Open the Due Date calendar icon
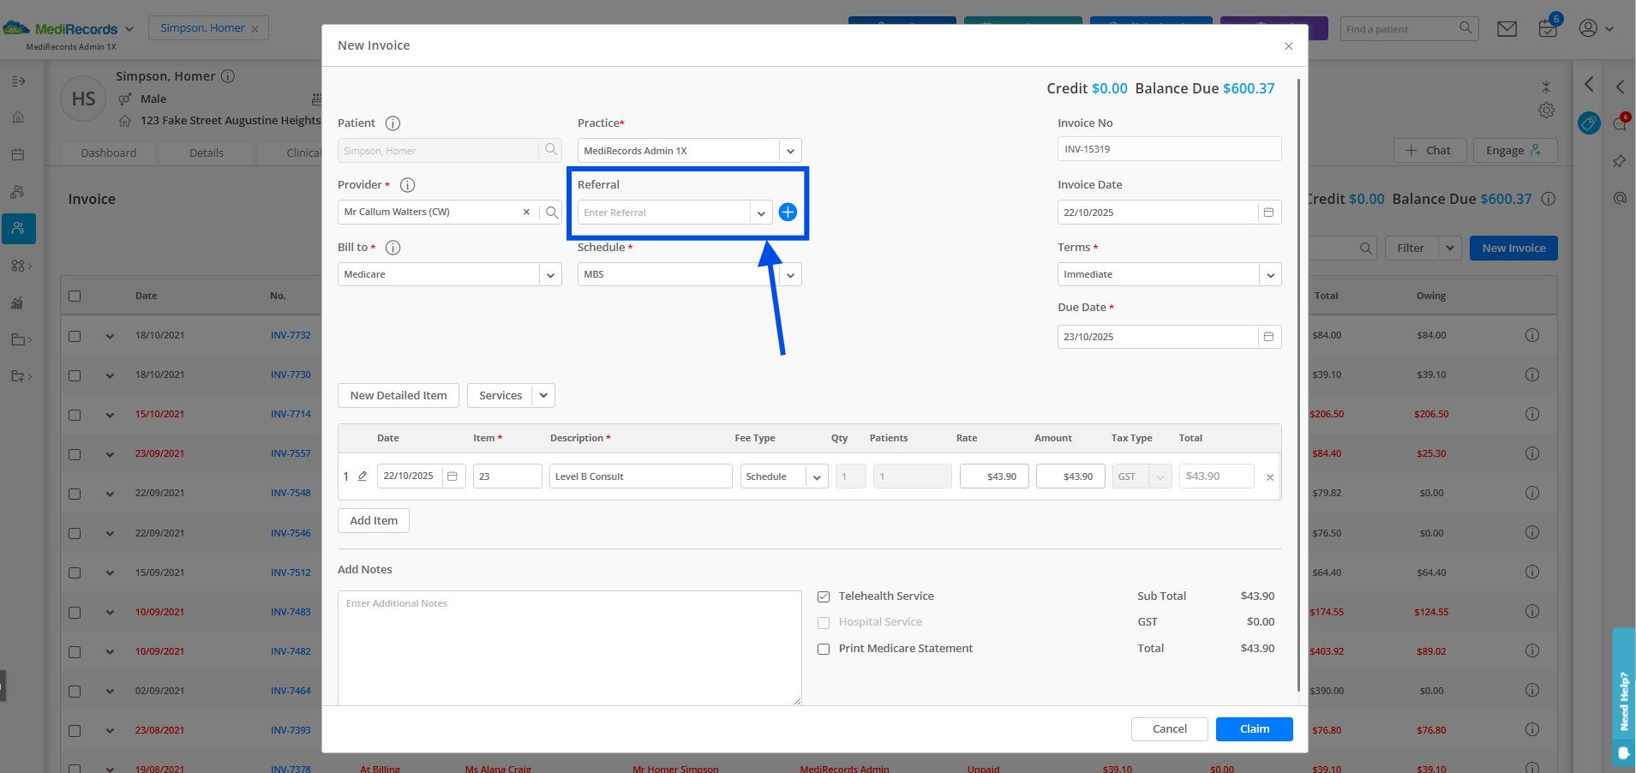This screenshot has height=773, width=1636. (x=1269, y=337)
